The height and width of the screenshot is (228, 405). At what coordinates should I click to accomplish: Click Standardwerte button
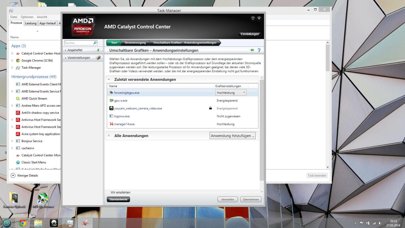tap(118, 199)
